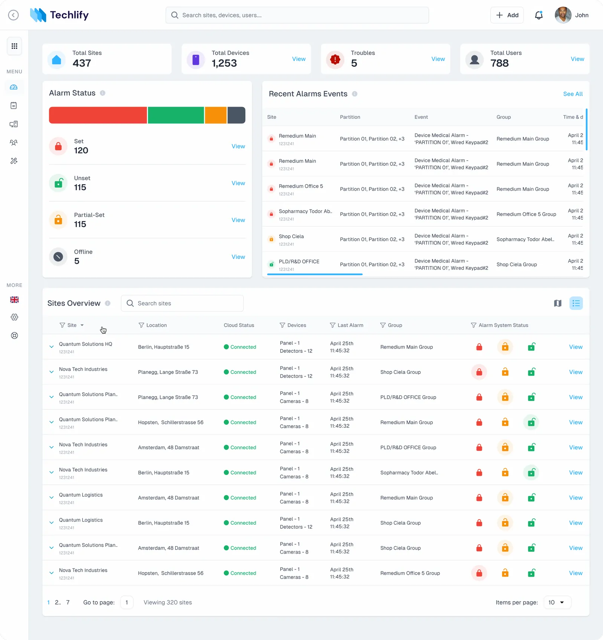This screenshot has width=603, height=640.
Task: Expand the Quantum Solutions HQ row
Action: (52, 347)
